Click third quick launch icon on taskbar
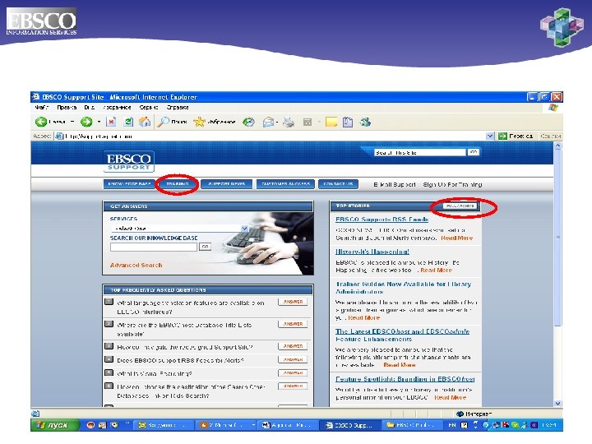The width and height of the screenshot is (592, 444). pyautogui.click(x=113, y=425)
